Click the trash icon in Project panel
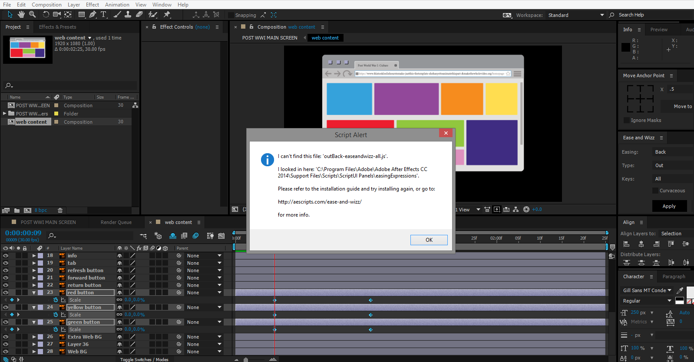 (60, 211)
